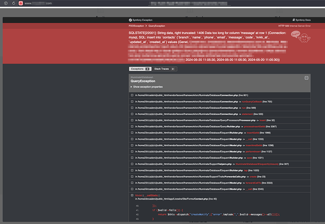The image size is (325, 224).
Task: Open Symfony Docs book icon
Action: pos(294,20)
